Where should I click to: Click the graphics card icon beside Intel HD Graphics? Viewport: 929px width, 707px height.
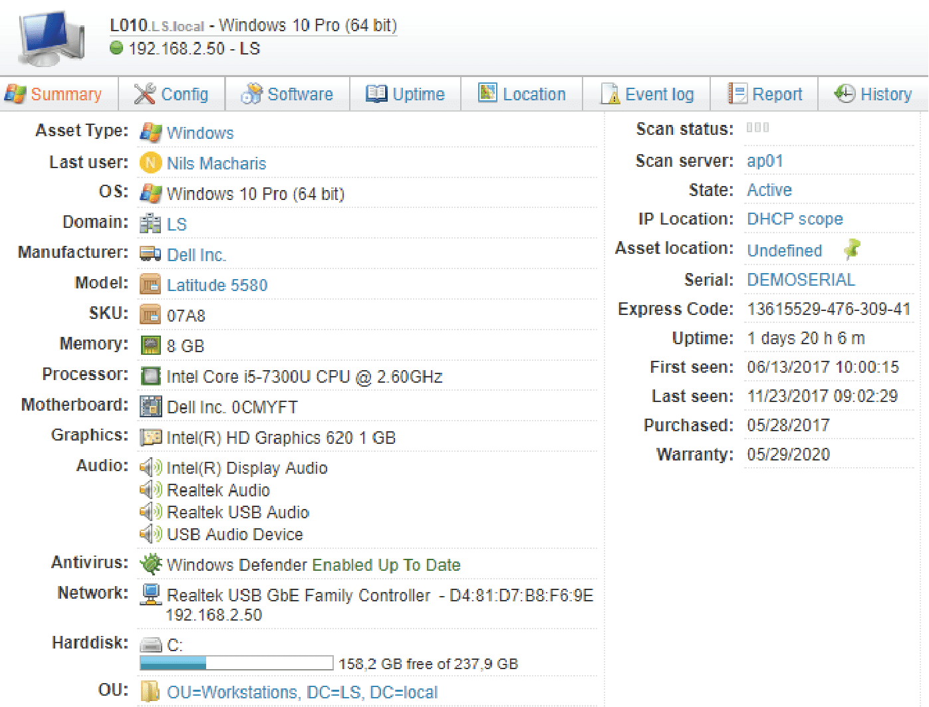pyautogui.click(x=151, y=437)
